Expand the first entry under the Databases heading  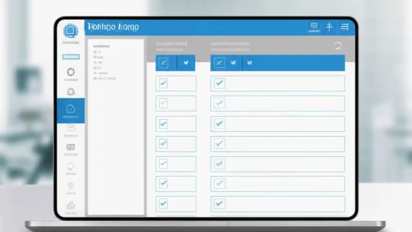98,52
